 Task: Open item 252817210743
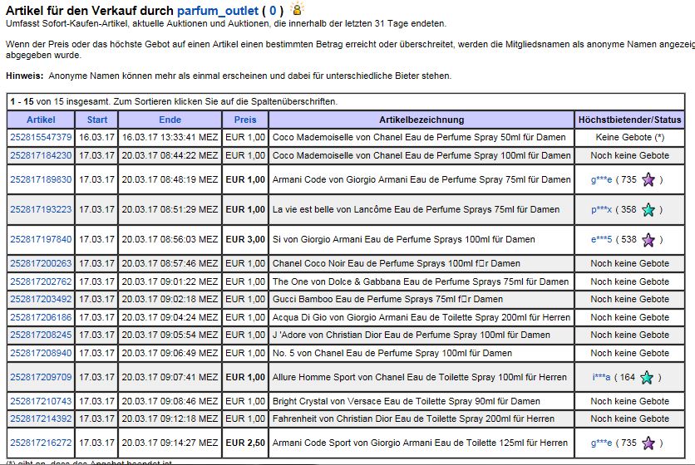[x=41, y=401]
